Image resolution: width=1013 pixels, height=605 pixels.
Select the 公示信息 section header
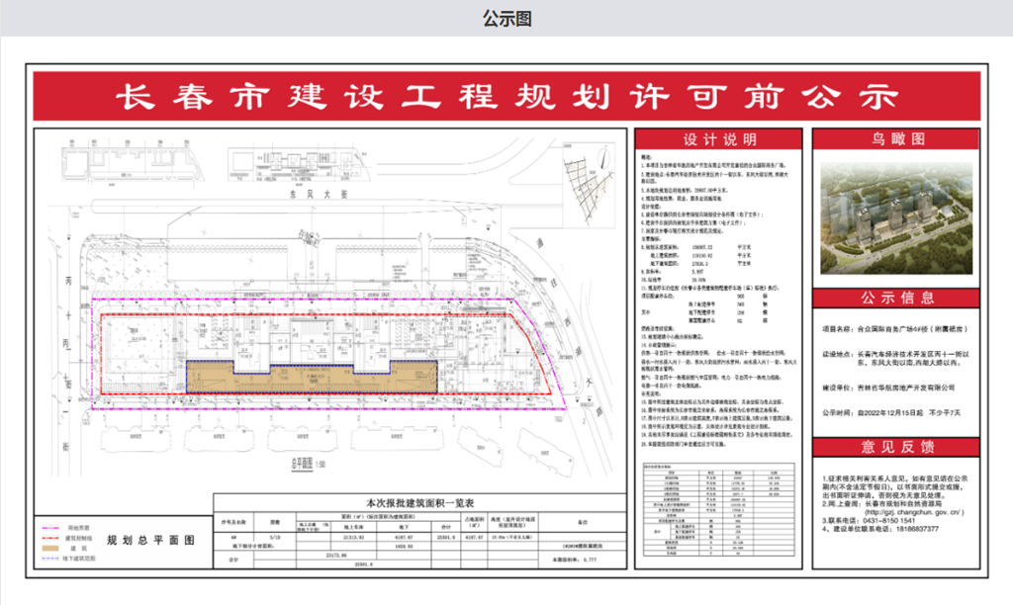896,298
